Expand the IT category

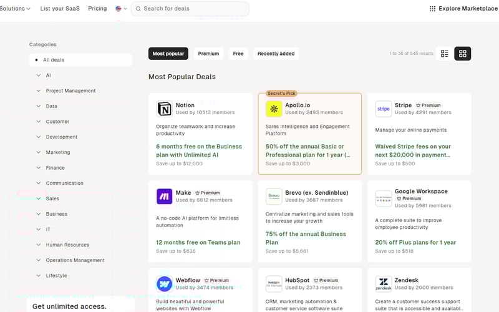[39, 229]
